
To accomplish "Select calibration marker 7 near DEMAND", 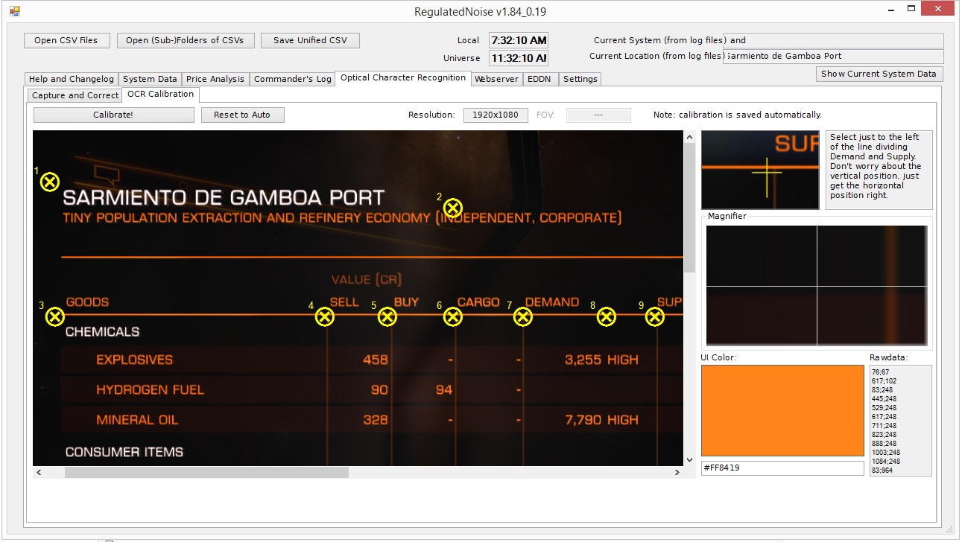I will coord(523,317).
